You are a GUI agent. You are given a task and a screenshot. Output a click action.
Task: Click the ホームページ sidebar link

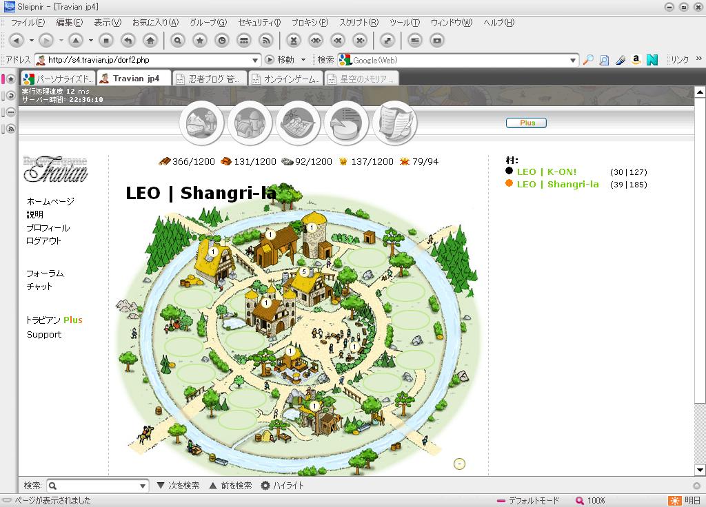[x=50, y=201]
